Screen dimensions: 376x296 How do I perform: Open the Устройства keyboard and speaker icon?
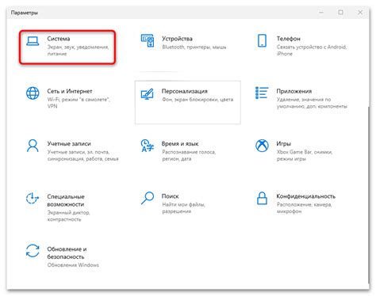[x=148, y=41]
